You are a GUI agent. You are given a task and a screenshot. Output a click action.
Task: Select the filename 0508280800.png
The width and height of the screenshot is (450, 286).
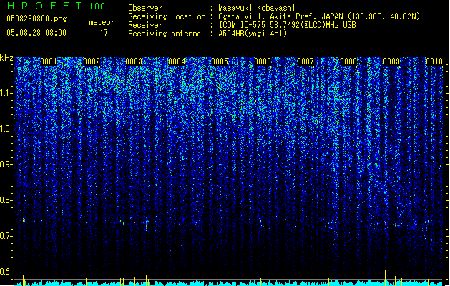point(36,19)
